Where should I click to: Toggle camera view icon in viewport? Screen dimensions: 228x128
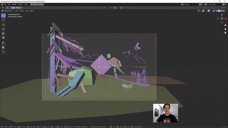coord(225,33)
